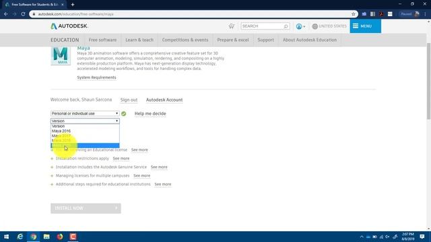Open the Windows Start menu
The width and height of the screenshot is (431, 242).
[x=6, y=237]
